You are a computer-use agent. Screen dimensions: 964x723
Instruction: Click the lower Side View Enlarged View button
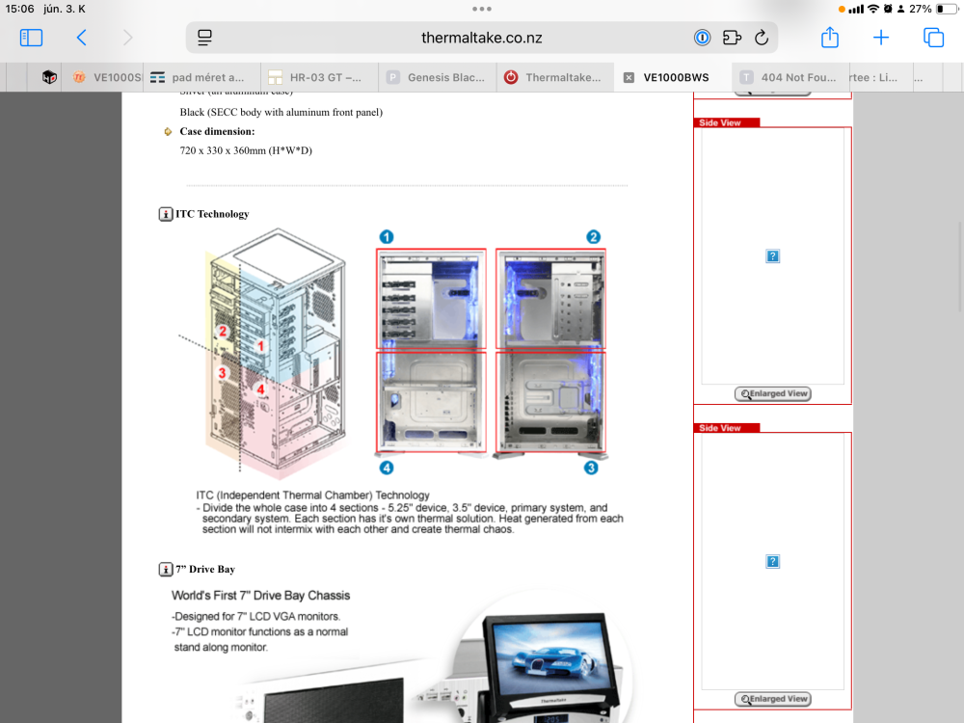tap(772, 699)
